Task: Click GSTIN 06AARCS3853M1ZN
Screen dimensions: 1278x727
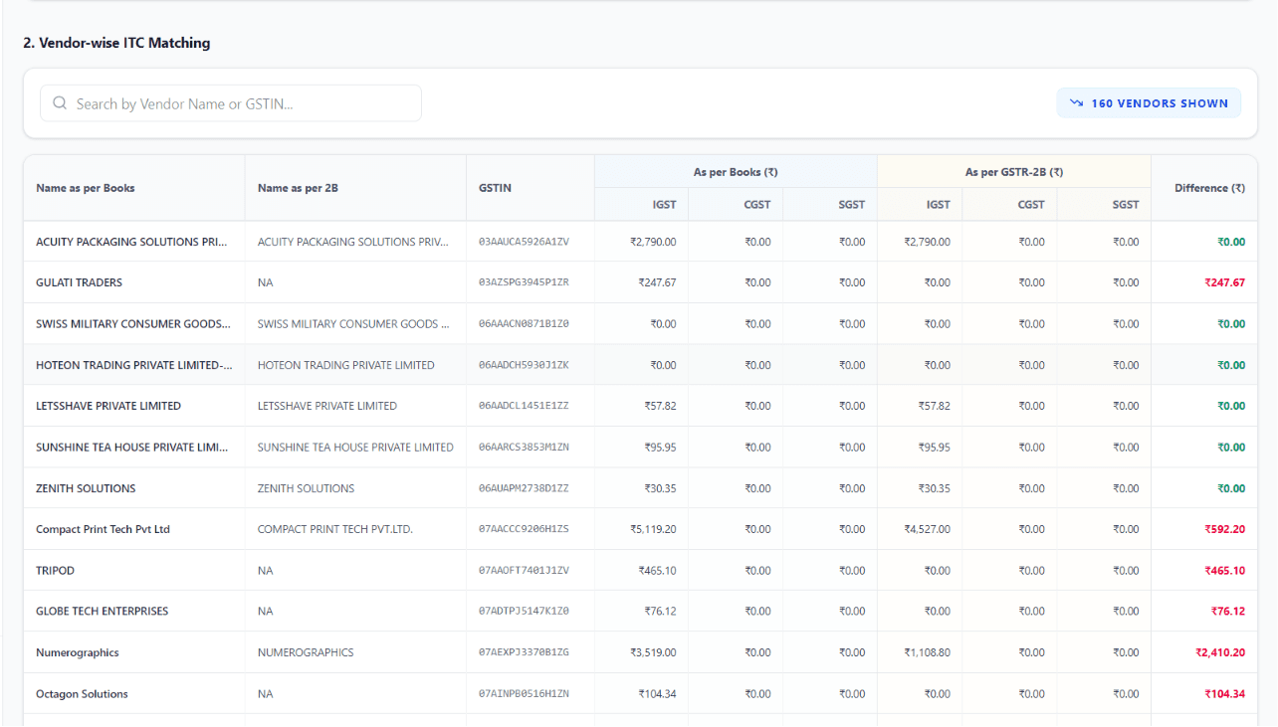Action: (x=524, y=448)
